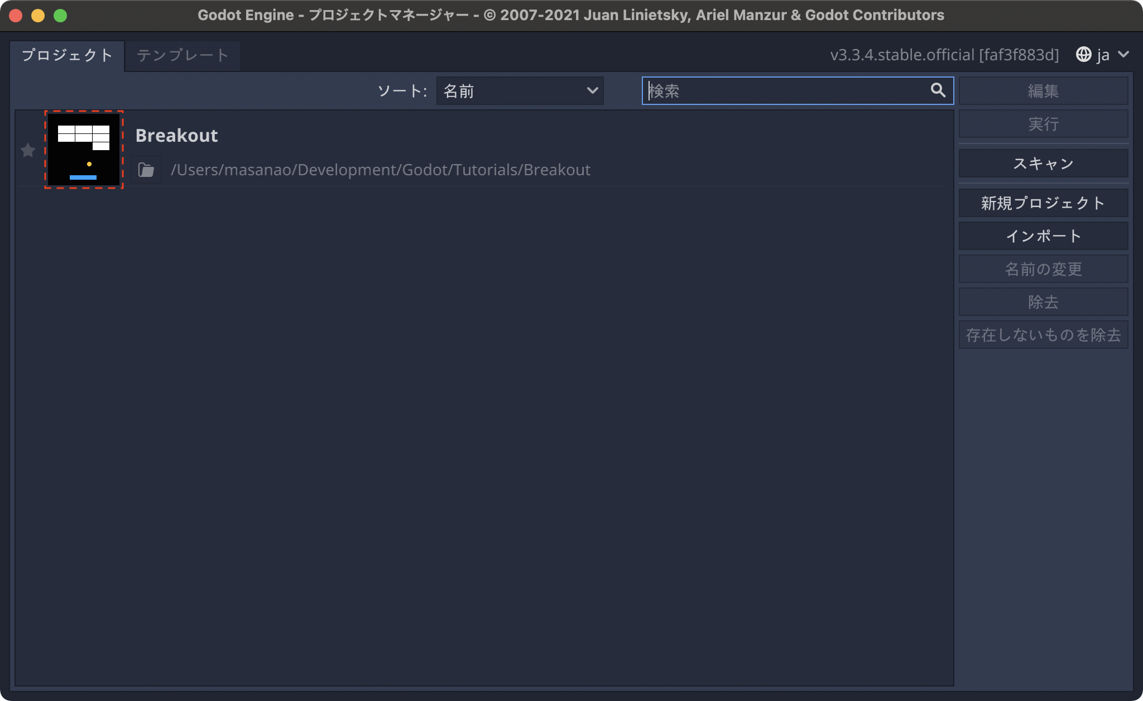Maximize window with green button
The width and height of the screenshot is (1143, 701).
pos(60,15)
